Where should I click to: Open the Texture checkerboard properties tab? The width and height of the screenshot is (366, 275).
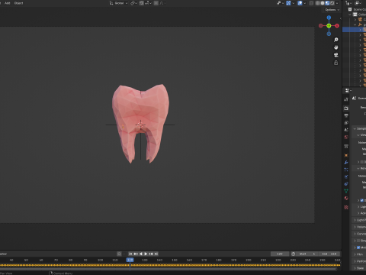pyautogui.click(x=346, y=207)
